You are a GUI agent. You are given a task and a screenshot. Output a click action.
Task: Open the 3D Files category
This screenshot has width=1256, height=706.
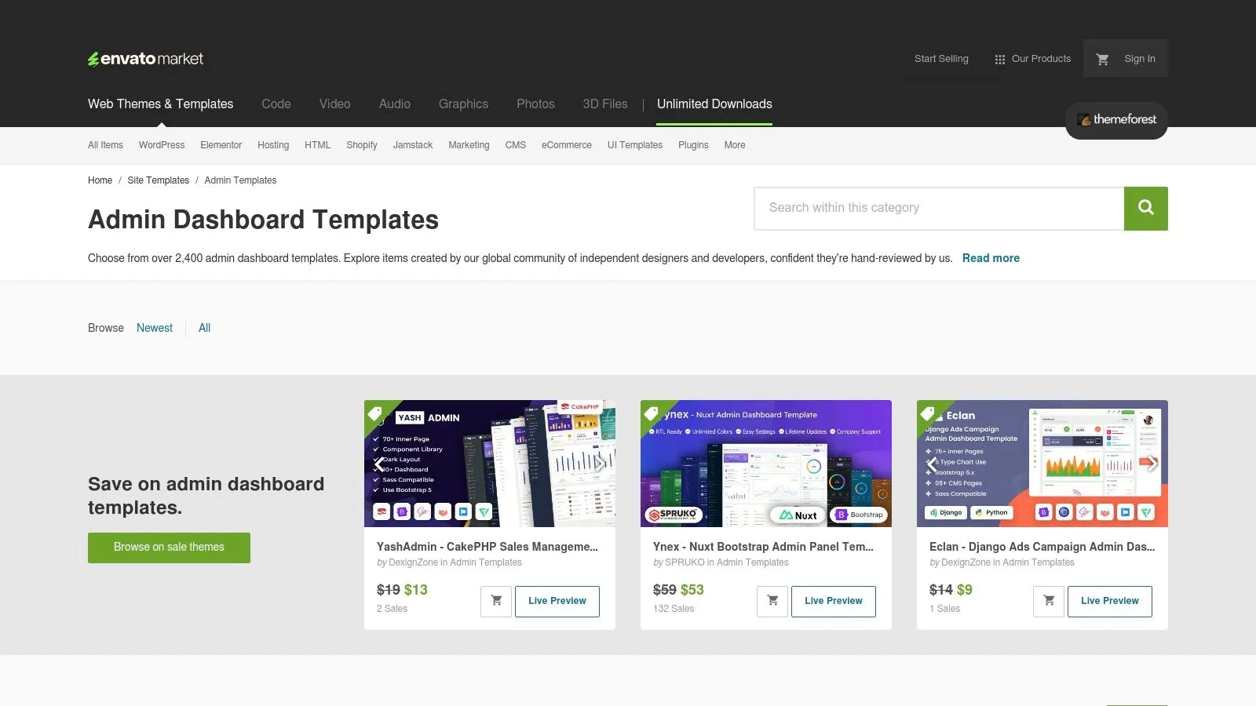coord(605,104)
